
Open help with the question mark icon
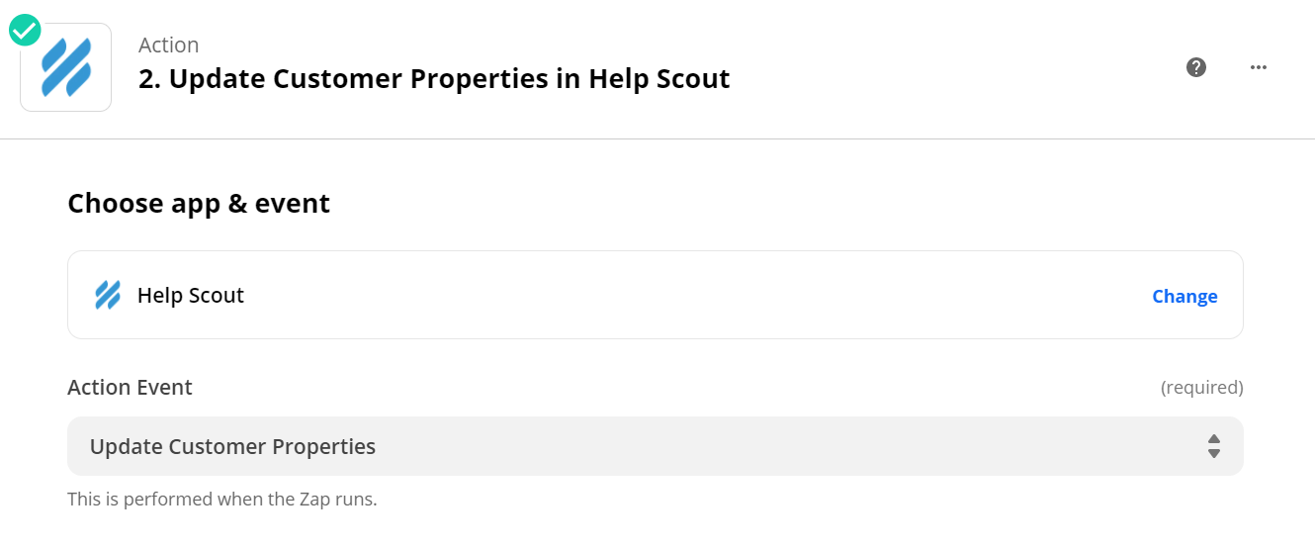click(x=1196, y=67)
